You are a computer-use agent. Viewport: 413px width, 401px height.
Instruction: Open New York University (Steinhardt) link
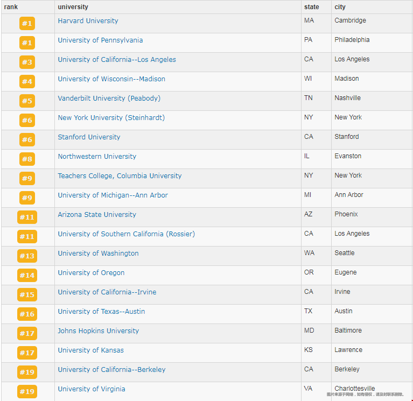pyautogui.click(x=111, y=118)
